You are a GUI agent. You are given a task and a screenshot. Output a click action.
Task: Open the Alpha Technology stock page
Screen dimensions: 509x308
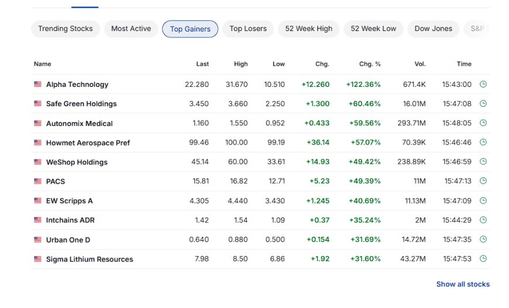tap(77, 85)
